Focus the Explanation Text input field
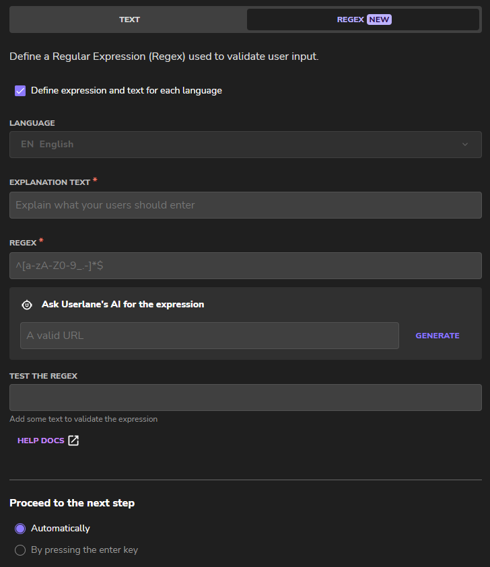This screenshot has height=567, width=490. click(x=245, y=205)
